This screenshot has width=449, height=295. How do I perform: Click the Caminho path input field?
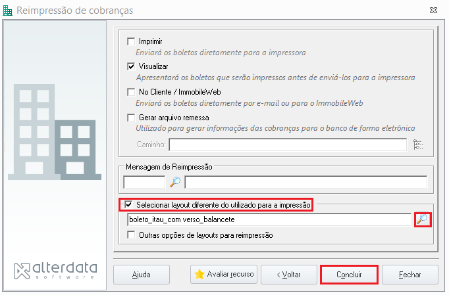point(288,145)
